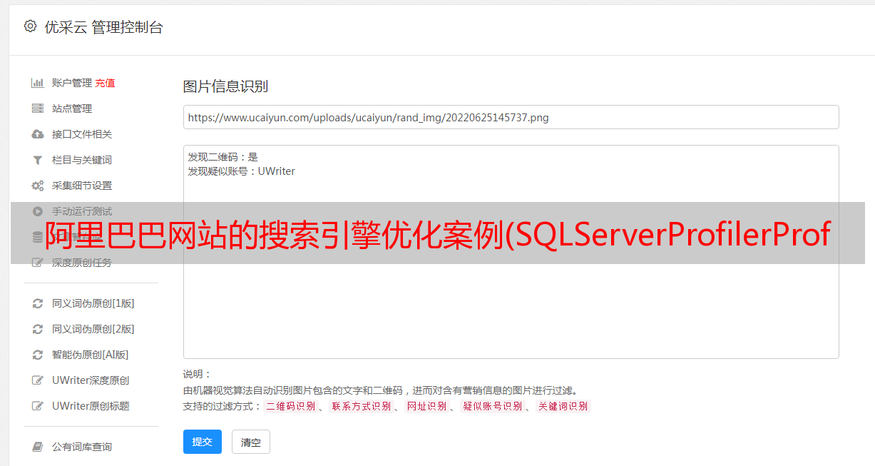Open UWriter原创标题 in the sidebar
Screen dimensions: 875x466
click(x=91, y=406)
